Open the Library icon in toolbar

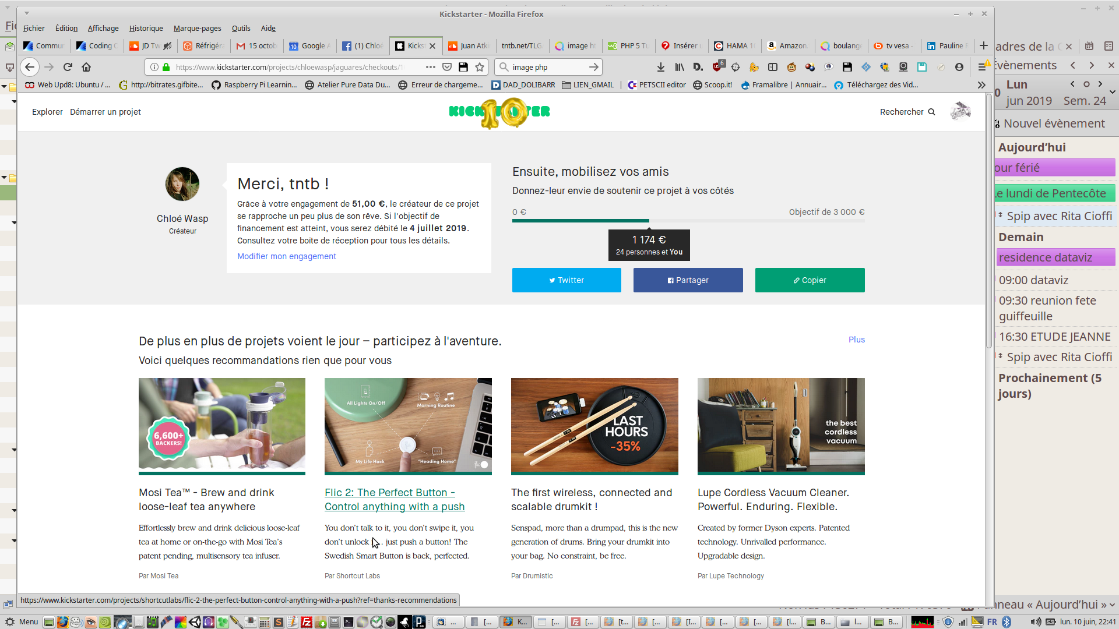[680, 67]
